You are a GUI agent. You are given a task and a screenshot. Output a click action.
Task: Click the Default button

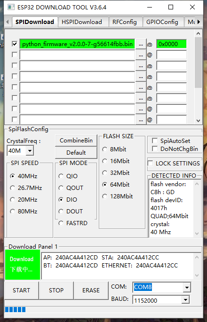(x=76, y=153)
